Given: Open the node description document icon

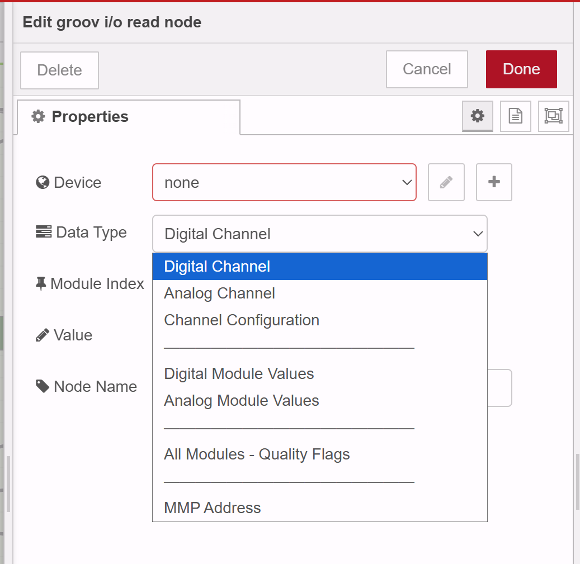Looking at the screenshot, I should click(515, 116).
